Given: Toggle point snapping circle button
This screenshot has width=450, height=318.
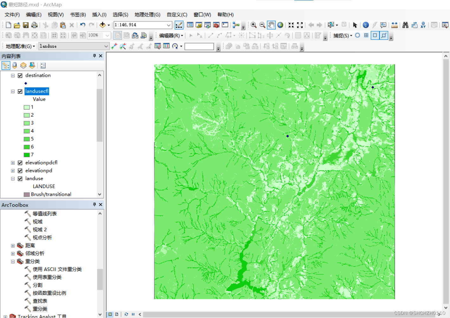Looking at the screenshot, I should [x=357, y=35].
